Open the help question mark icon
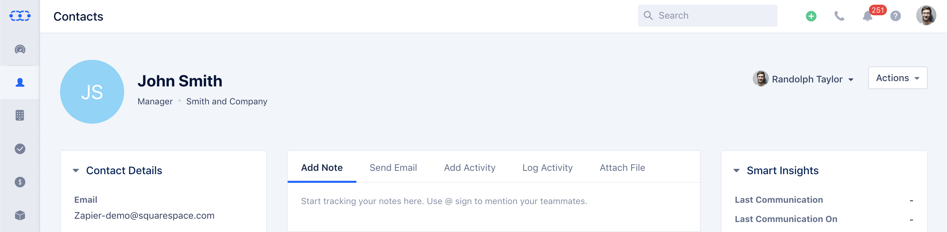Viewport: 947px width, 232px height. [x=896, y=16]
